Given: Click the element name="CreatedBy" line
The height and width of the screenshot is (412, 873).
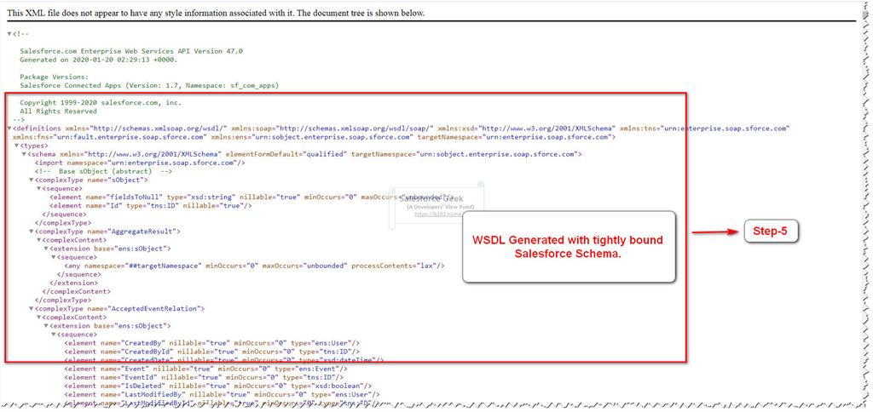Looking at the screenshot, I should (x=212, y=343).
